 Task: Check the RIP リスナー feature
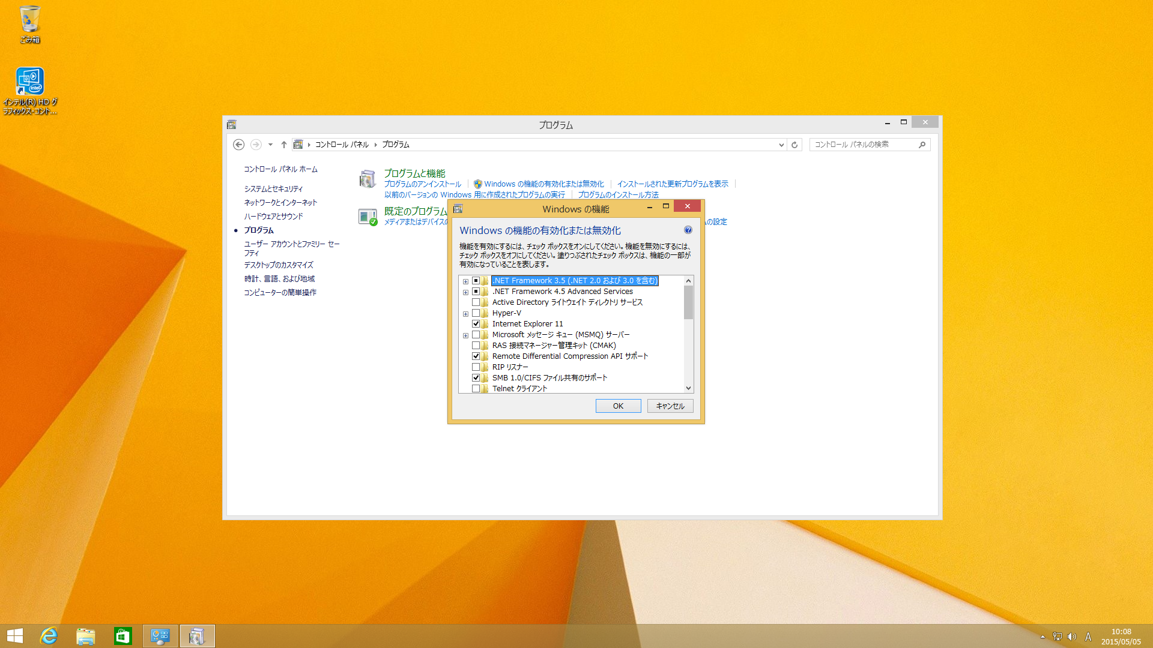pos(477,367)
